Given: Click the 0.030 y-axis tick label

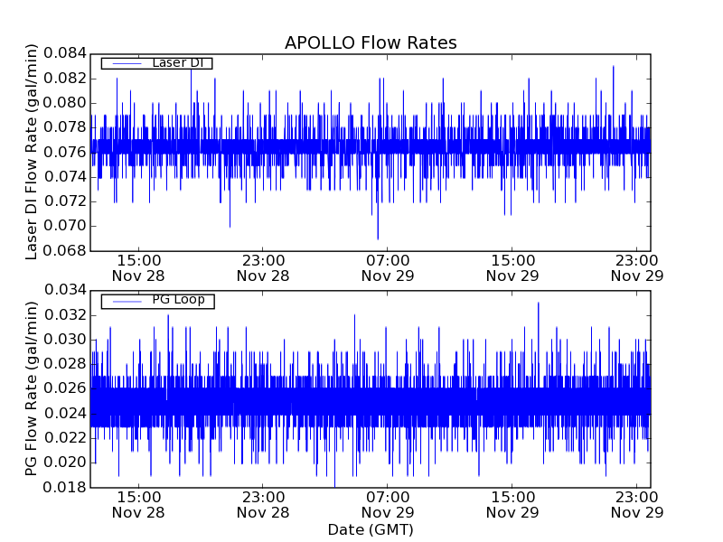Looking at the screenshot, I should coord(65,340).
